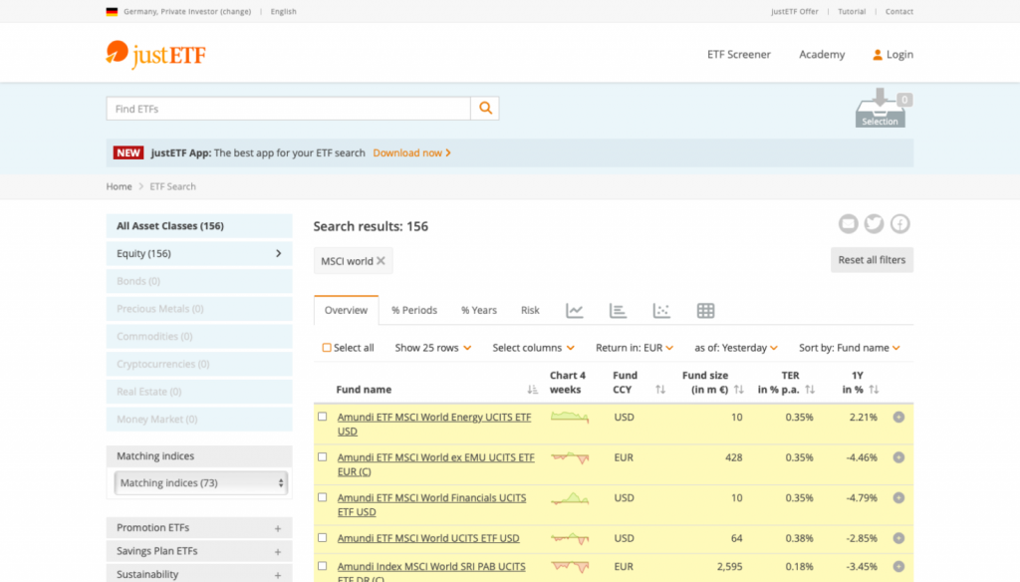Screen dimensions: 1020x582
Task: Select the Overview tab
Action: pyautogui.click(x=346, y=311)
